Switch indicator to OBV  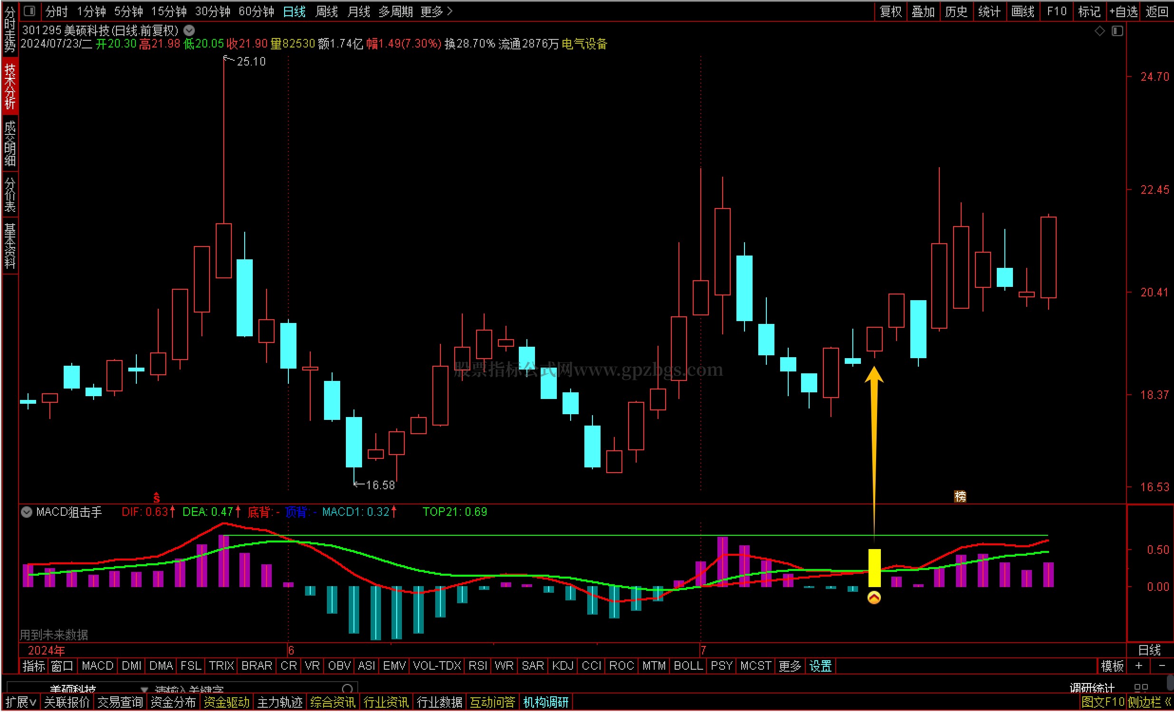click(x=339, y=666)
